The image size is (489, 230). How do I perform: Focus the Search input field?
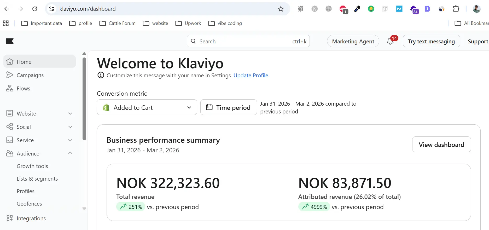[248, 41]
